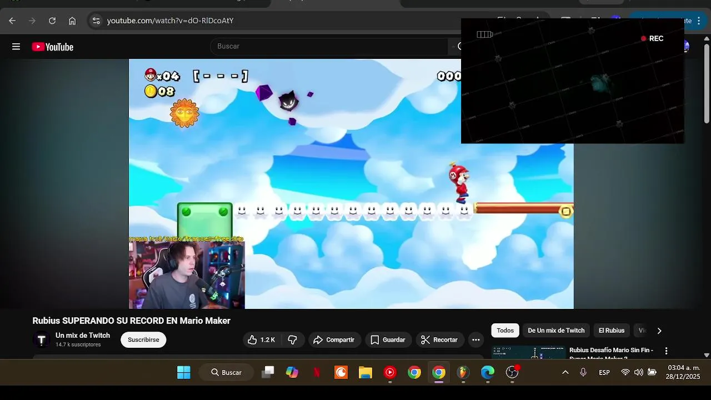
Task: Open the Windows Start menu
Action: coord(184,372)
